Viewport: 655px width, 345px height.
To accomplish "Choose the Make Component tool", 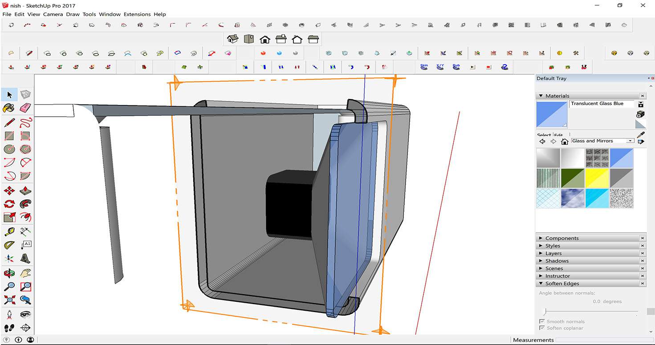I will 25,95.
